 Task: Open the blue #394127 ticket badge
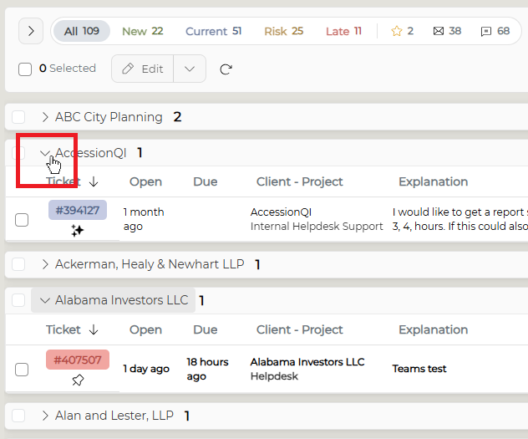[x=78, y=210]
